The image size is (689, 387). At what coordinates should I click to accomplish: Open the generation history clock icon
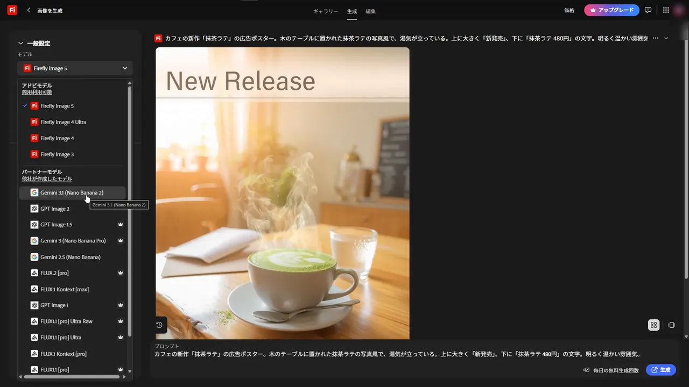point(159,325)
